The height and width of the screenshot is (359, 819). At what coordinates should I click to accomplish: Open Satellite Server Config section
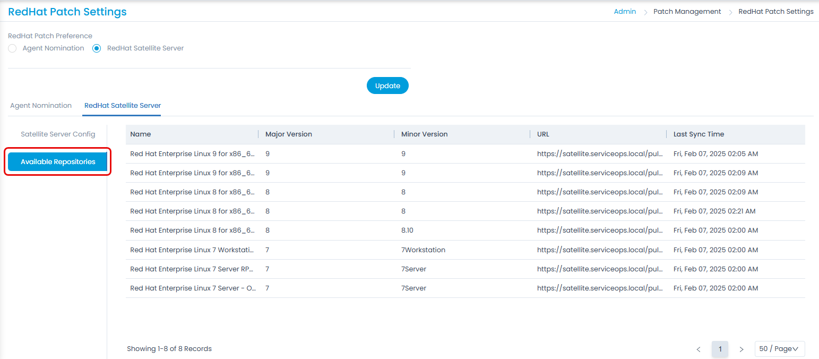(58, 134)
